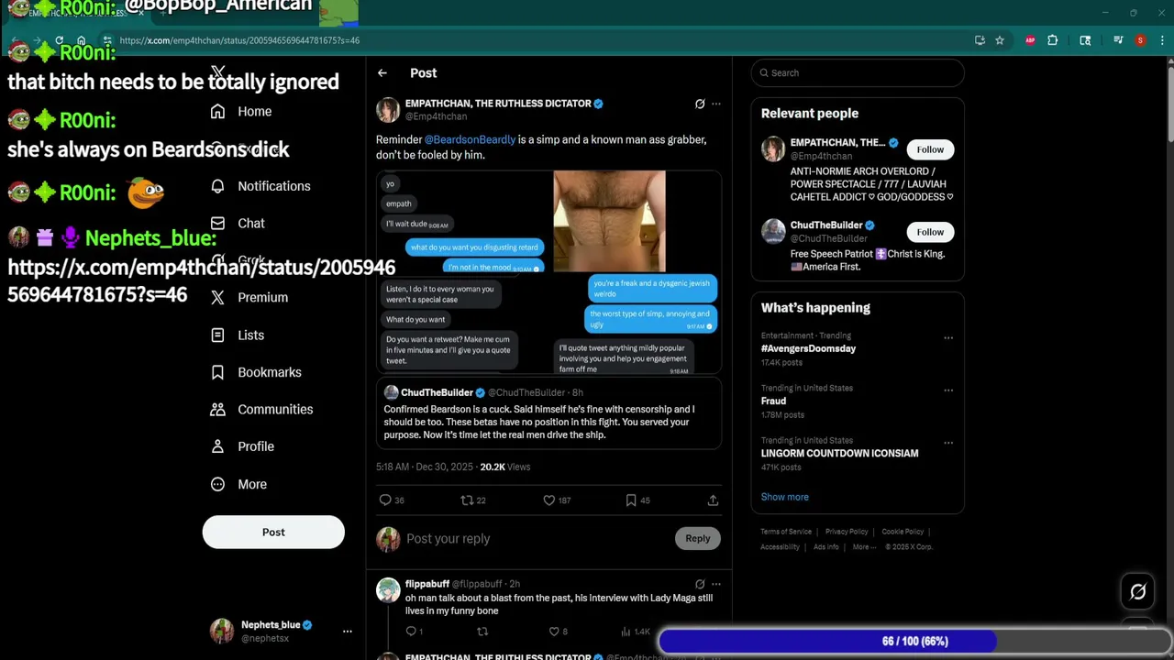The height and width of the screenshot is (660, 1174).
Task: Click the Home house icon
Action: (x=217, y=112)
